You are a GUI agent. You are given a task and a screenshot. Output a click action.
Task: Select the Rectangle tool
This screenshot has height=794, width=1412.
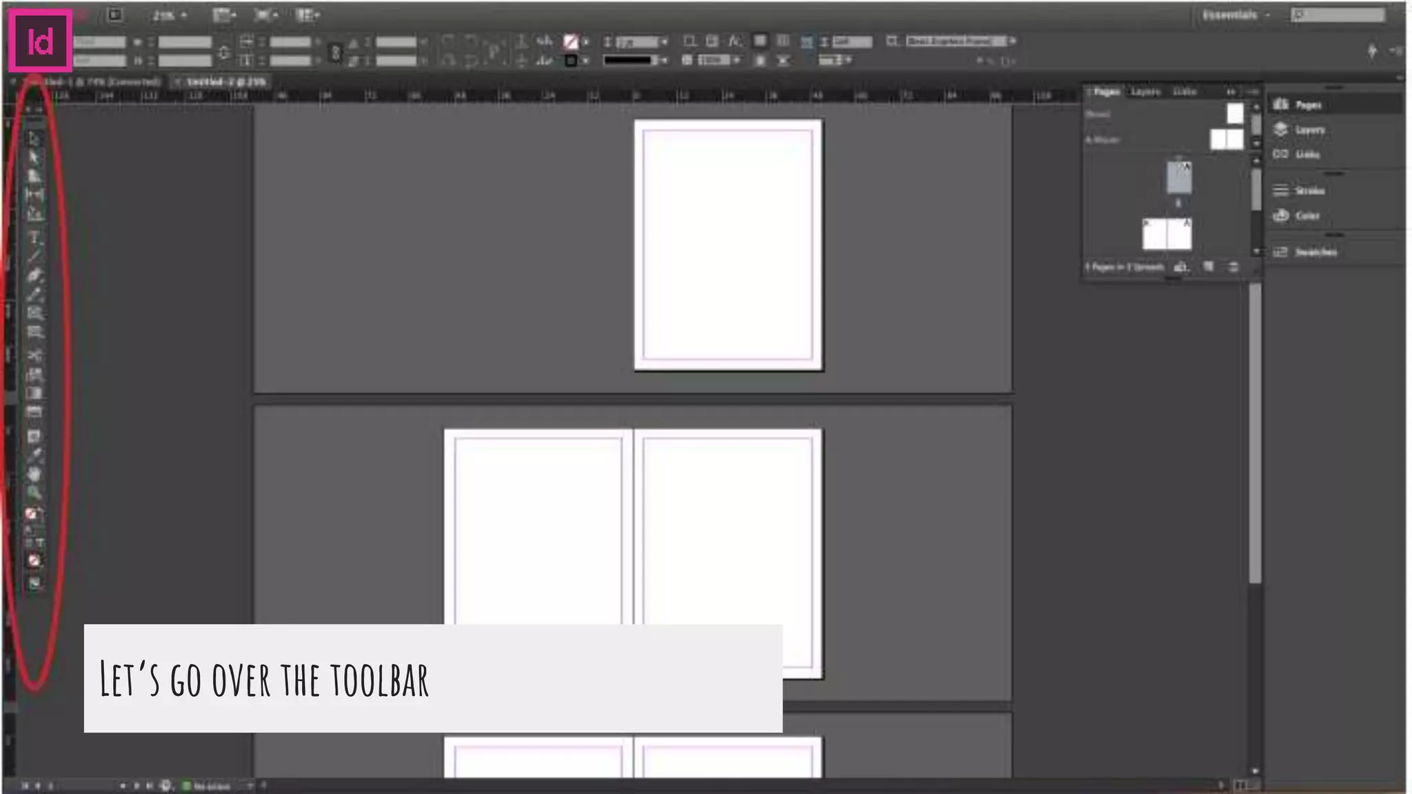[x=34, y=332]
